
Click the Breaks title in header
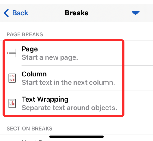76,13
